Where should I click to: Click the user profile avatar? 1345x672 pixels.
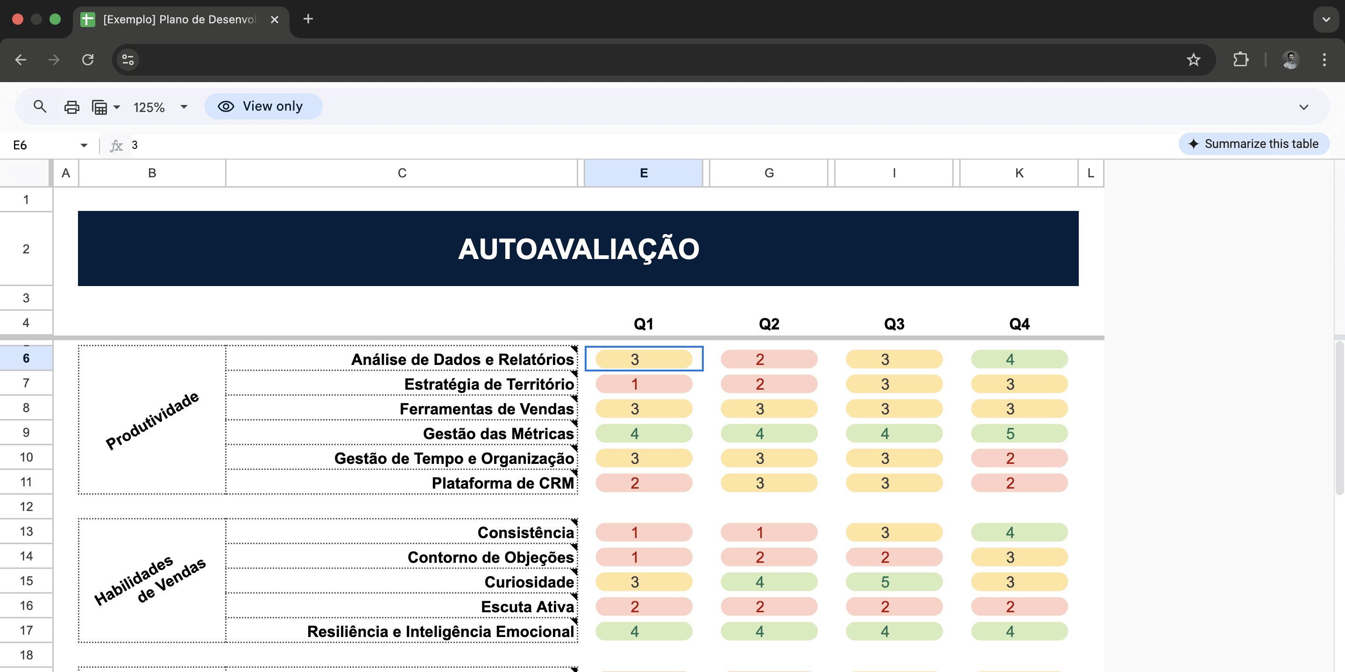pyautogui.click(x=1290, y=59)
